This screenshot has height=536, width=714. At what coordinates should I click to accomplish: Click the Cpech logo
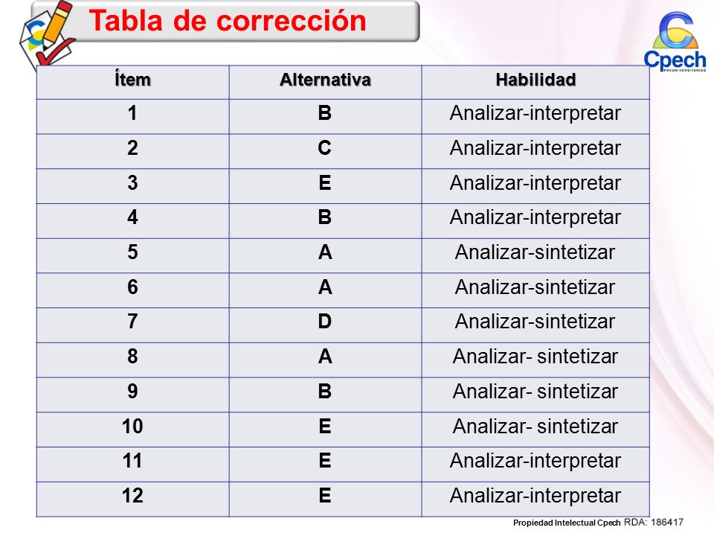point(675,42)
